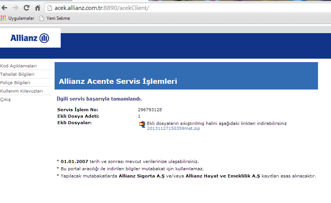Viewport: 331px width, 203px height.
Task: Open the Uygulamalar apps shortcut
Action: (18, 18)
